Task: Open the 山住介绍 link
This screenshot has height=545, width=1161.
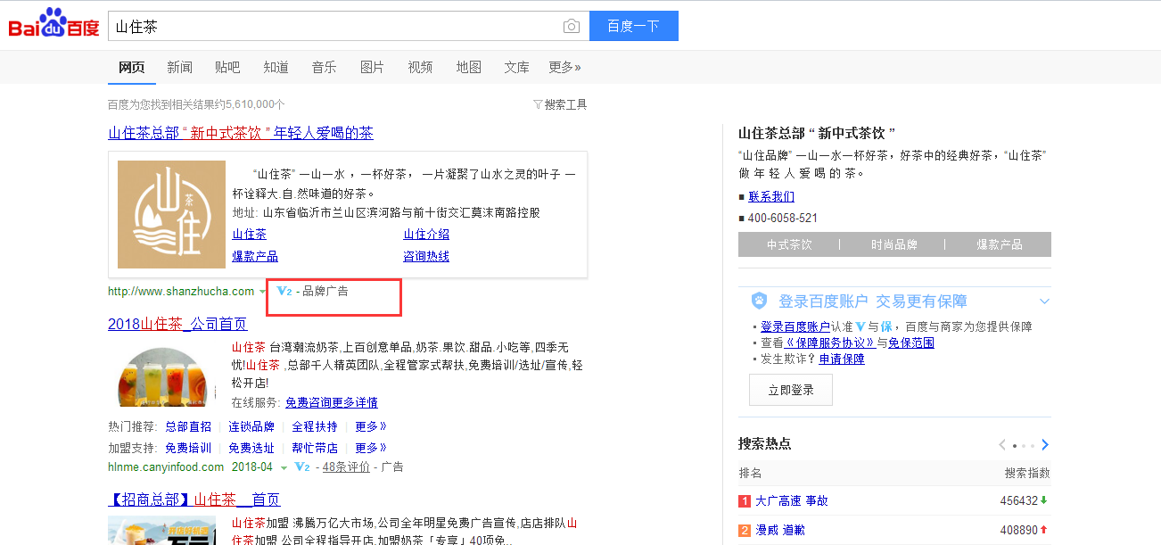Action: pyautogui.click(x=426, y=234)
